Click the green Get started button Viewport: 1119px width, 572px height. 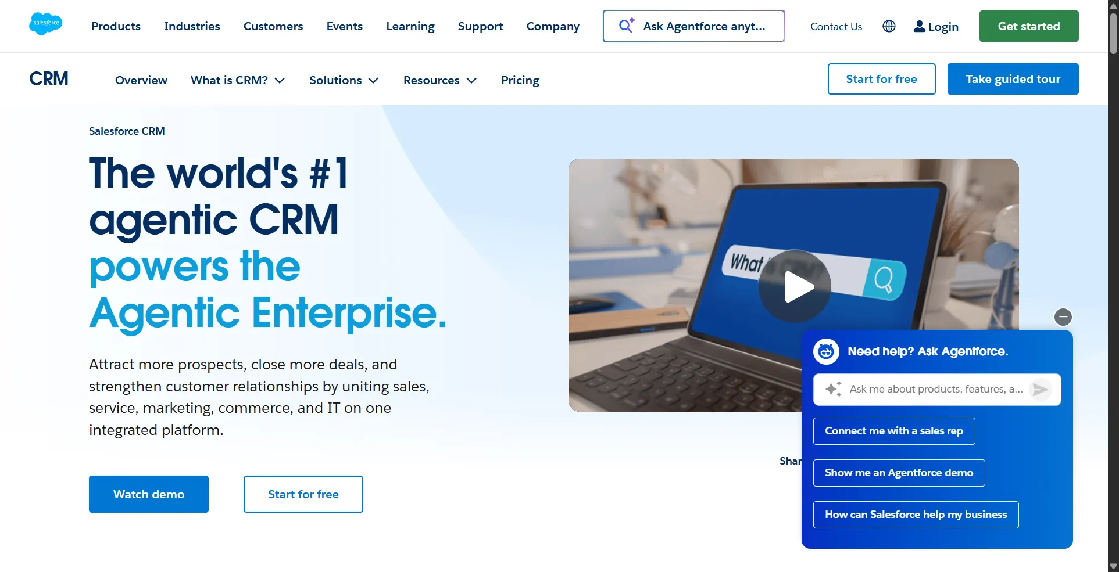1029,26
